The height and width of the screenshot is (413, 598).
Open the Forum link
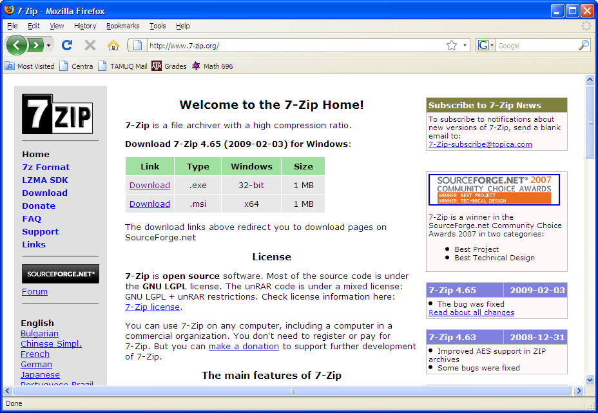(35, 292)
